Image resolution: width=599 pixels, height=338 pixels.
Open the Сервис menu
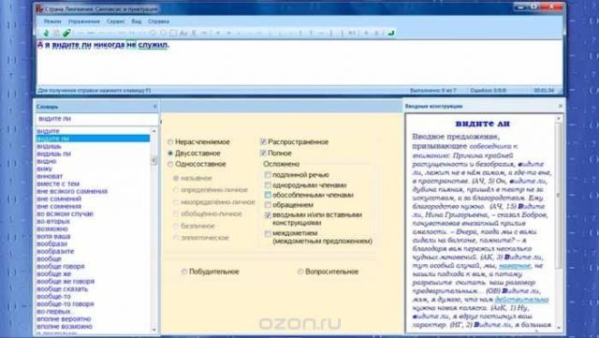pyautogui.click(x=116, y=22)
